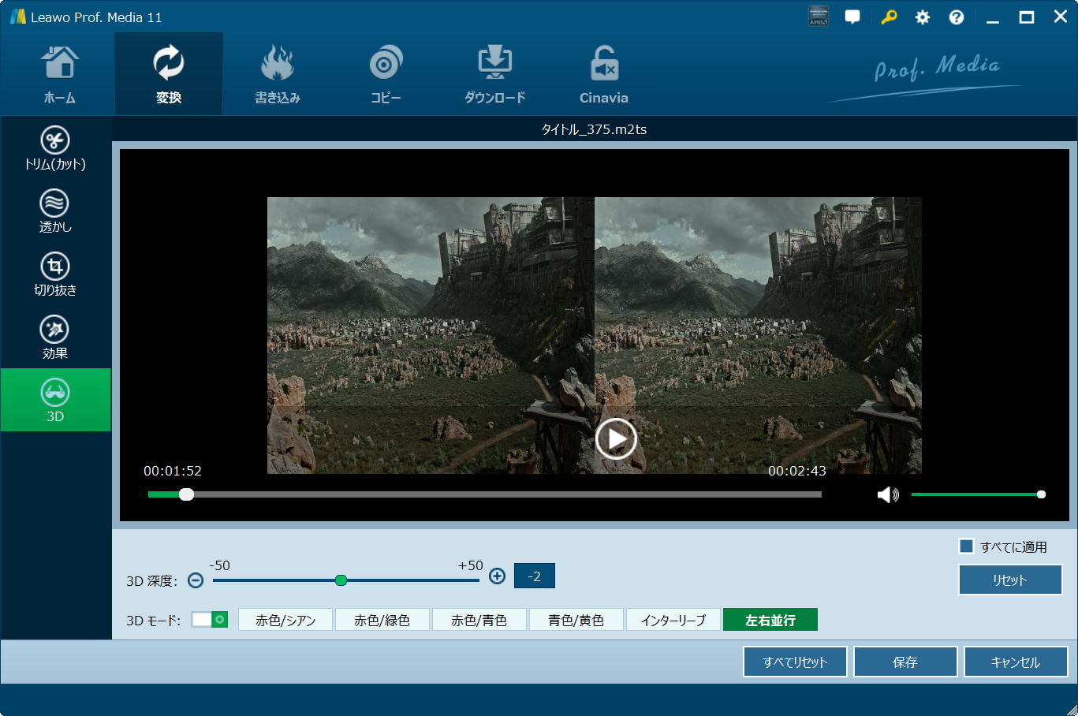The width and height of the screenshot is (1078, 716).
Task: Play the video preview
Action: (x=615, y=438)
